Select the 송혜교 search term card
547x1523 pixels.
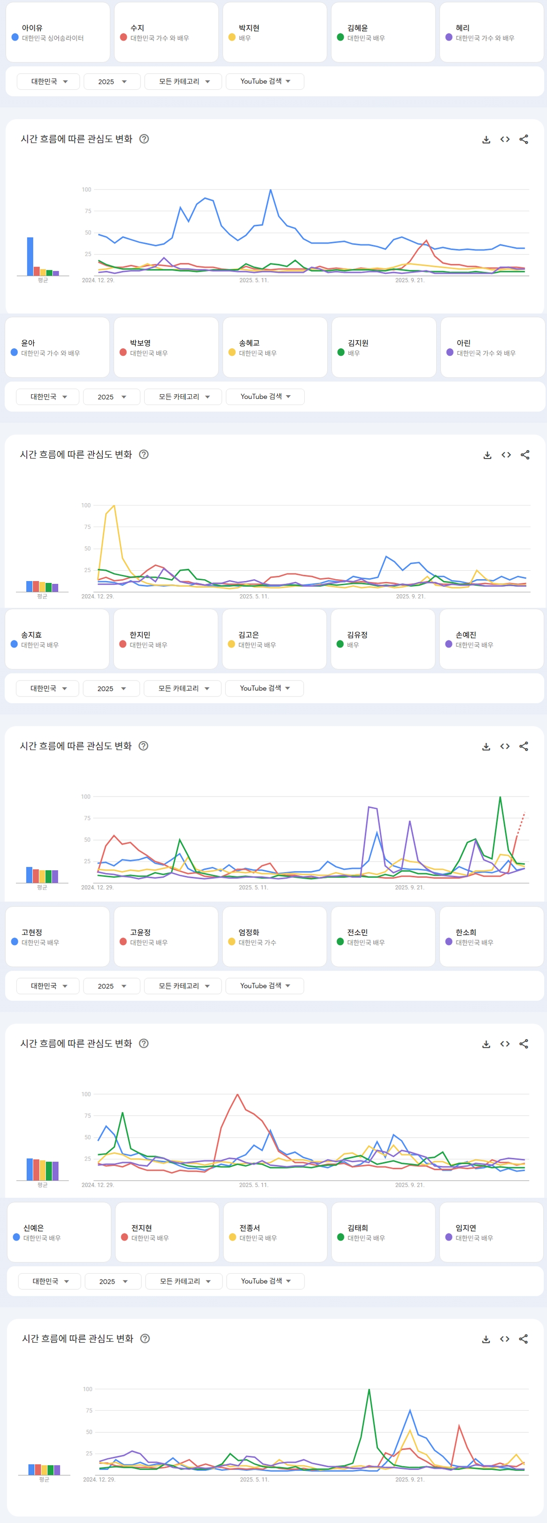click(274, 348)
